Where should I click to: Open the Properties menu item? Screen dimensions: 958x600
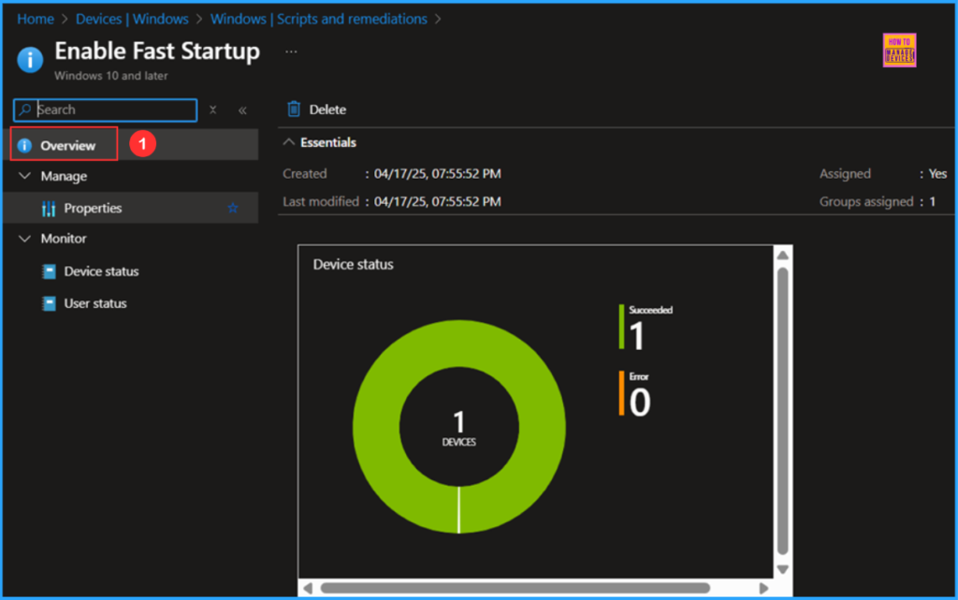[x=131, y=208]
